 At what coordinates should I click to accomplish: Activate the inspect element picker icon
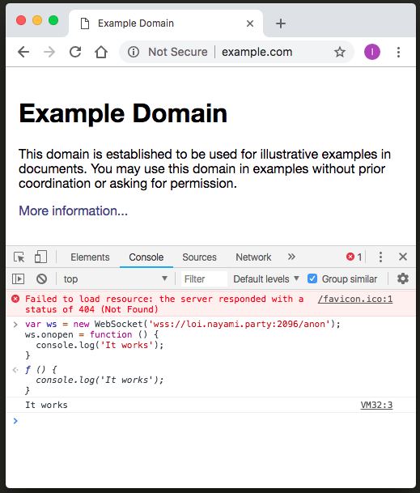[x=19, y=257]
